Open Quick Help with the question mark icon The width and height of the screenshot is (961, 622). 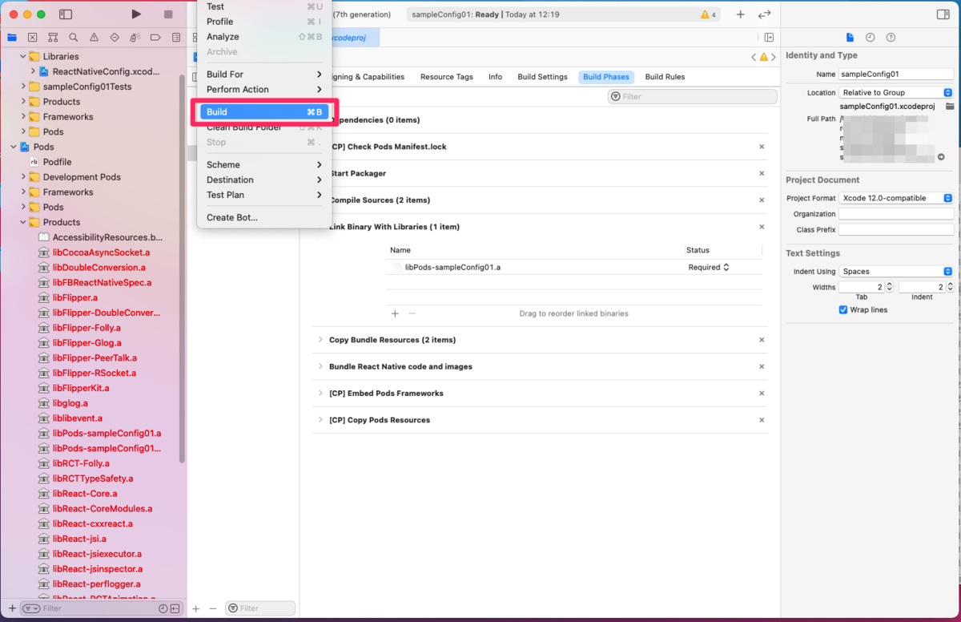(889, 37)
